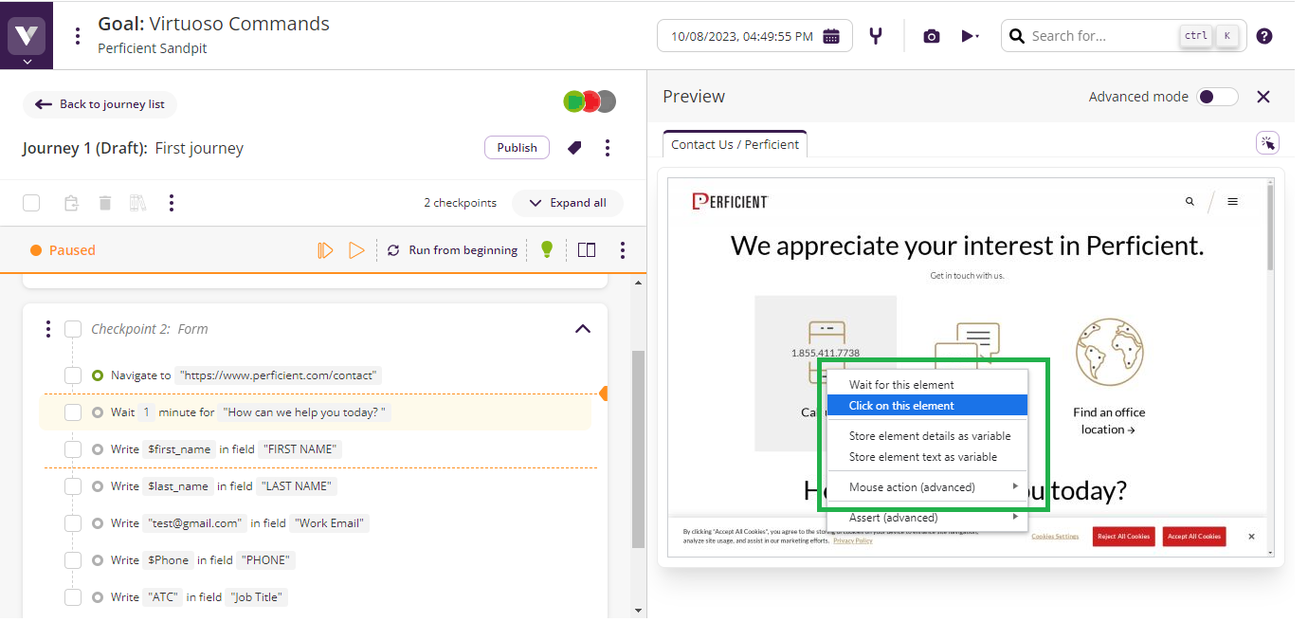Click the orange resume play icon
Screen dimensions: 1308x622
click(356, 250)
